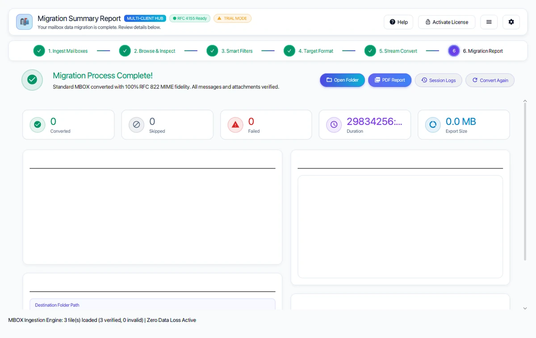Screen dimensions: 536x338
Task: Click the scrollbar up arrow
Action: pos(525,101)
